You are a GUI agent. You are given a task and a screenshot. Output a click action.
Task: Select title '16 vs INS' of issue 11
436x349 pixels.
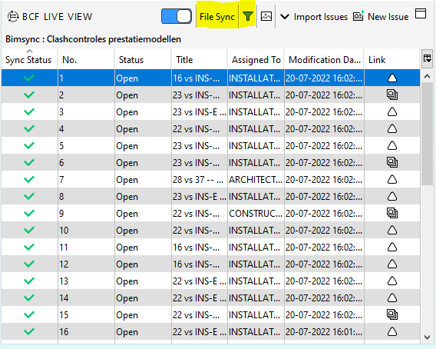tap(200, 247)
